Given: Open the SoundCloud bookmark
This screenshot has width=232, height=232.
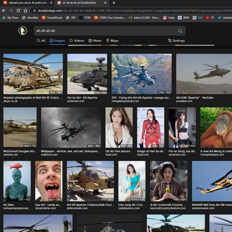Looking at the screenshot, I should pos(52,18).
